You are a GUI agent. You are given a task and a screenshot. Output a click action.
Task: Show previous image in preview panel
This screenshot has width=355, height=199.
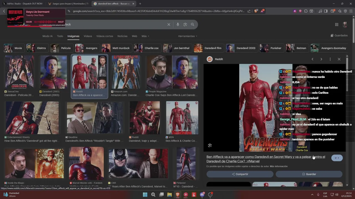[312, 59]
